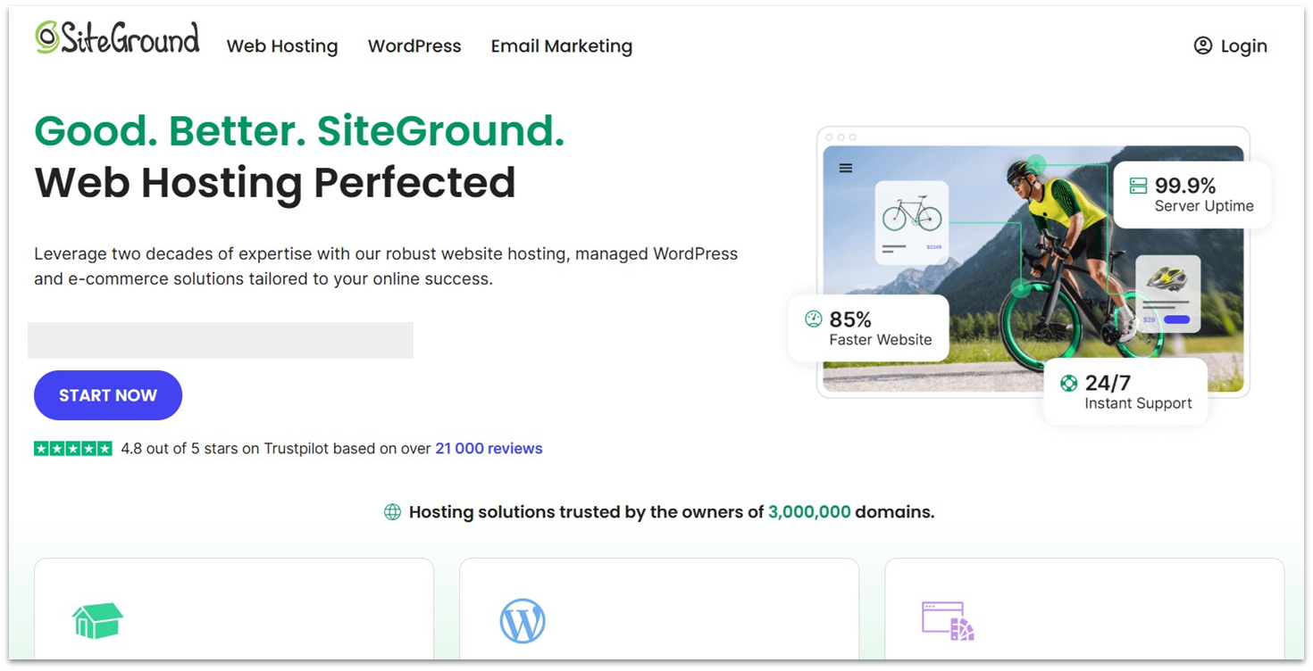
Task: Click the purple website builder icon
Action: tap(948, 621)
